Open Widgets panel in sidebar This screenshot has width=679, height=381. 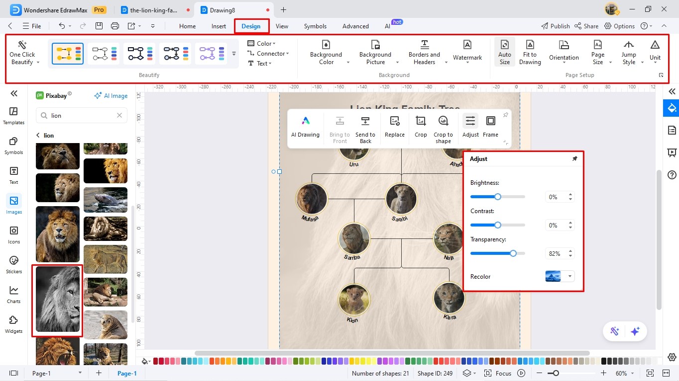[13, 324]
